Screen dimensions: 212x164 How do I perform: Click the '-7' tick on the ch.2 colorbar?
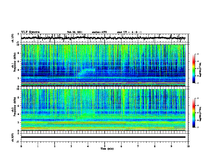[x=198, y=127]
